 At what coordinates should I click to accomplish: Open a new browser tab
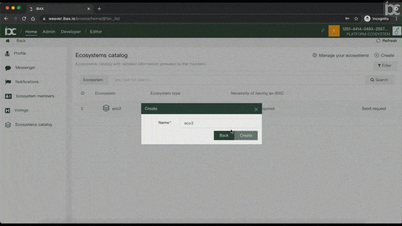point(99,9)
